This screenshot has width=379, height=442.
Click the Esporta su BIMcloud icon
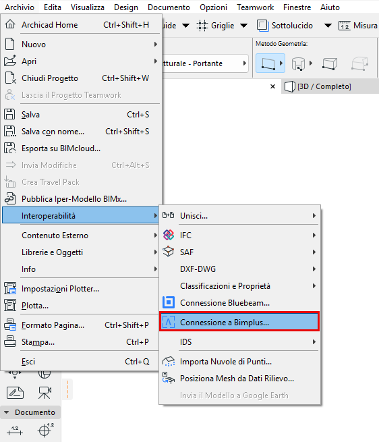[10, 148]
